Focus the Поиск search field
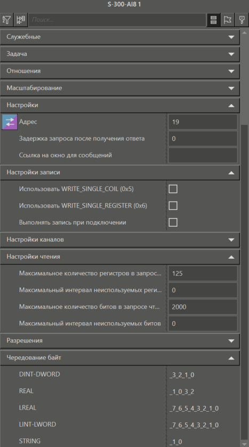The width and height of the screenshot is (249, 447). point(117,20)
